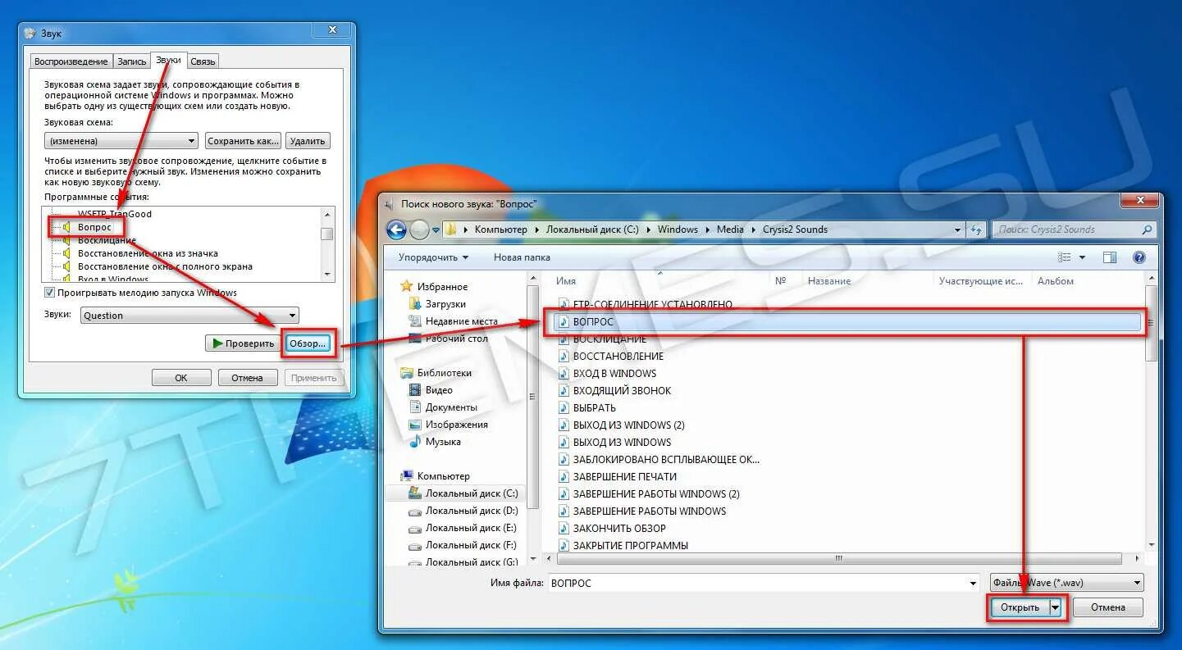Open Недавние места in navigation pane

462,321
